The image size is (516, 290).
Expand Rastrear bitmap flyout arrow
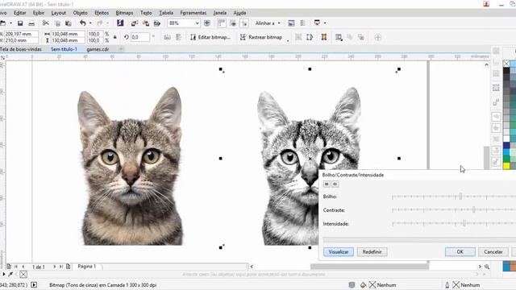(288, 40)
